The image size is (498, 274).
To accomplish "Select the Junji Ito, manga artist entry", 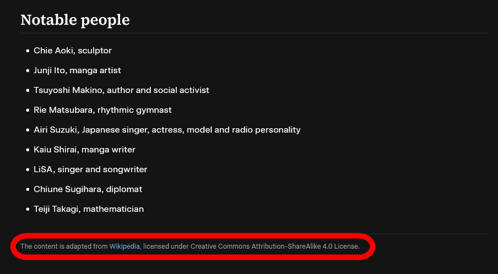I will pyautogui.click(x=77, y=70).
